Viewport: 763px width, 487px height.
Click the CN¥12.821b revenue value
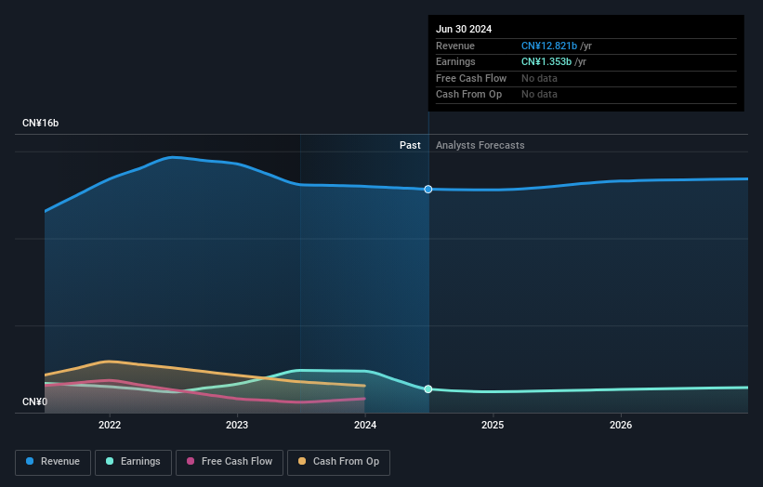pyautogui.click(x=549, y=46)
